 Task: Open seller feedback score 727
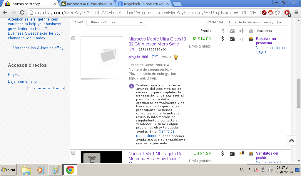coord(155,57)
